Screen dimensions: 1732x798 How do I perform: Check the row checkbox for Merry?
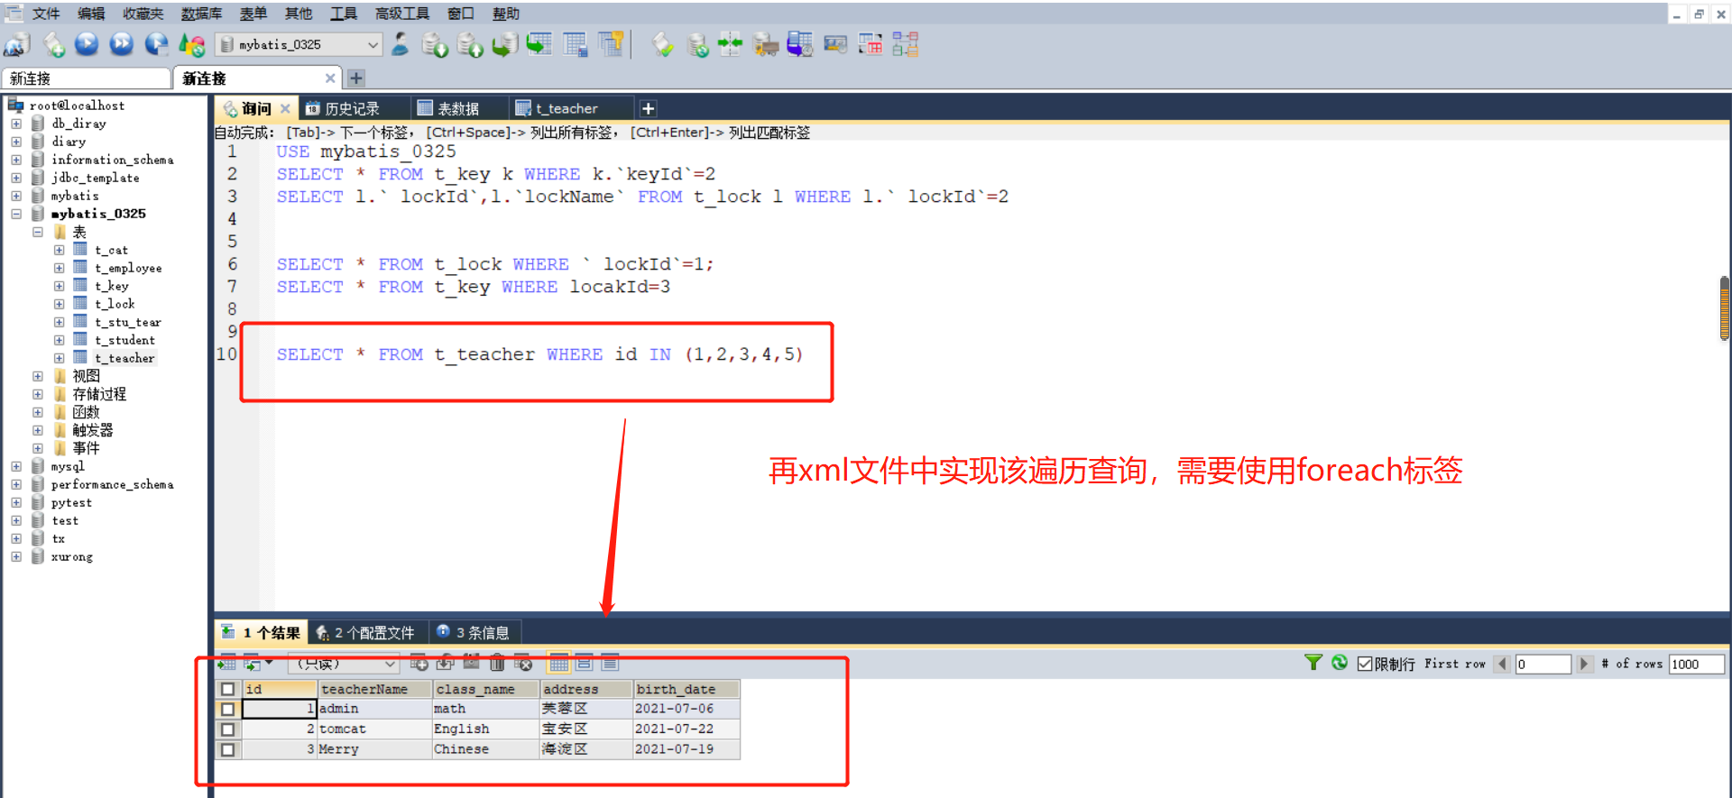pyautogui.click(x=228, y=749)
